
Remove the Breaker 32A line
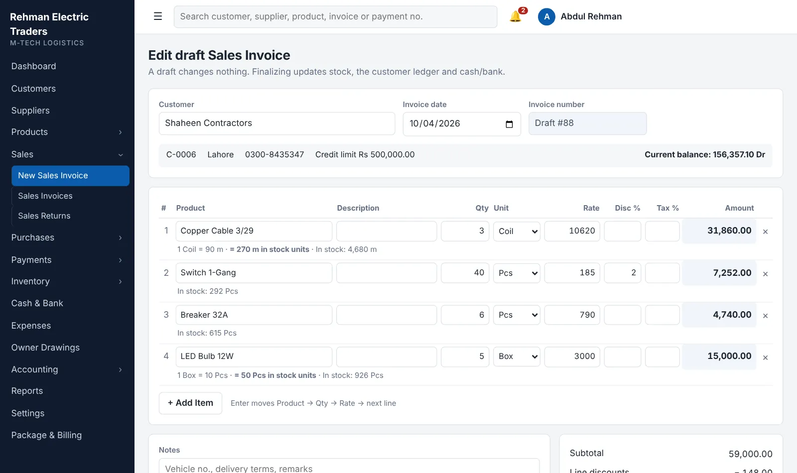(765, 316)
